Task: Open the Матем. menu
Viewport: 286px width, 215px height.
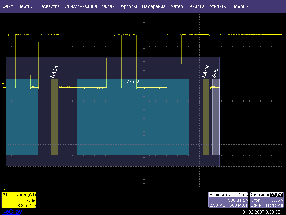Action: coord(178,6)
